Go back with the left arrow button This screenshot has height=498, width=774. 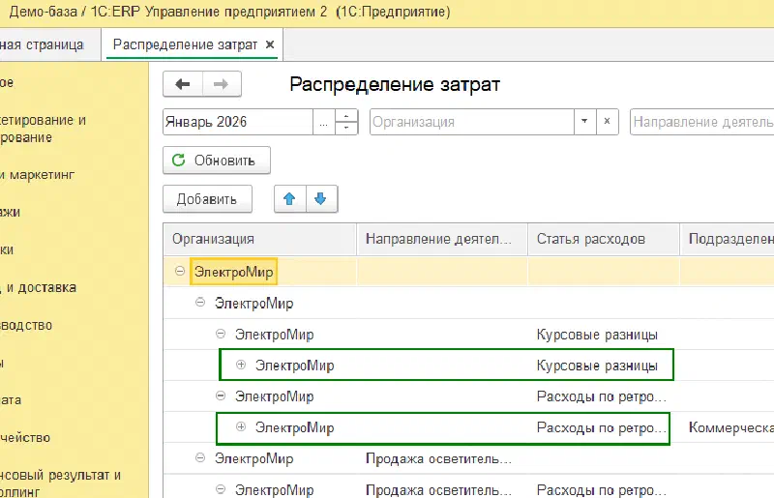coord(183,84)
